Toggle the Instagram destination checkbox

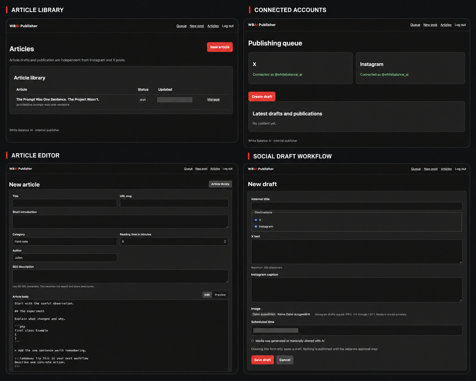tap(256, 226)
